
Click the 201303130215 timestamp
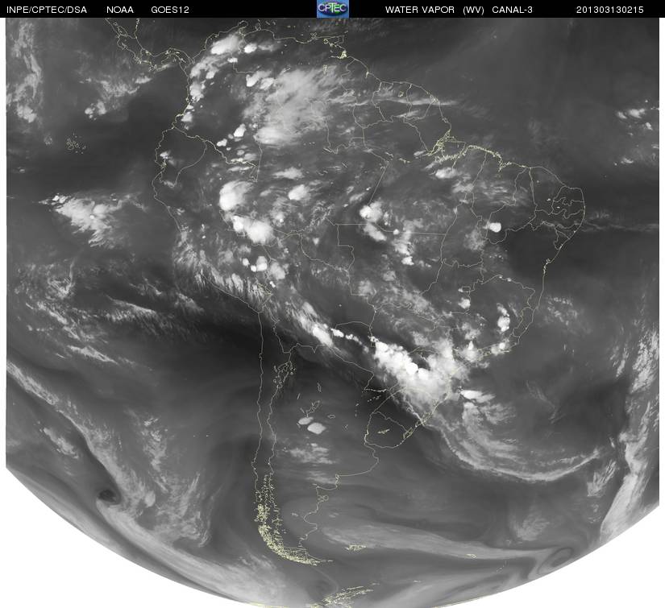(x=610, y=10)
